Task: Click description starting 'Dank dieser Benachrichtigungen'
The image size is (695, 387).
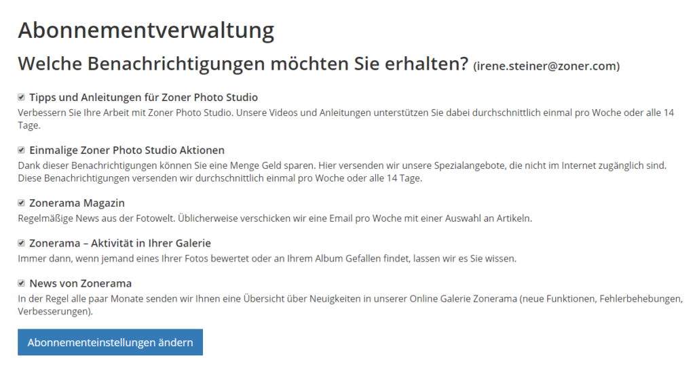Action: click(342, 171)
